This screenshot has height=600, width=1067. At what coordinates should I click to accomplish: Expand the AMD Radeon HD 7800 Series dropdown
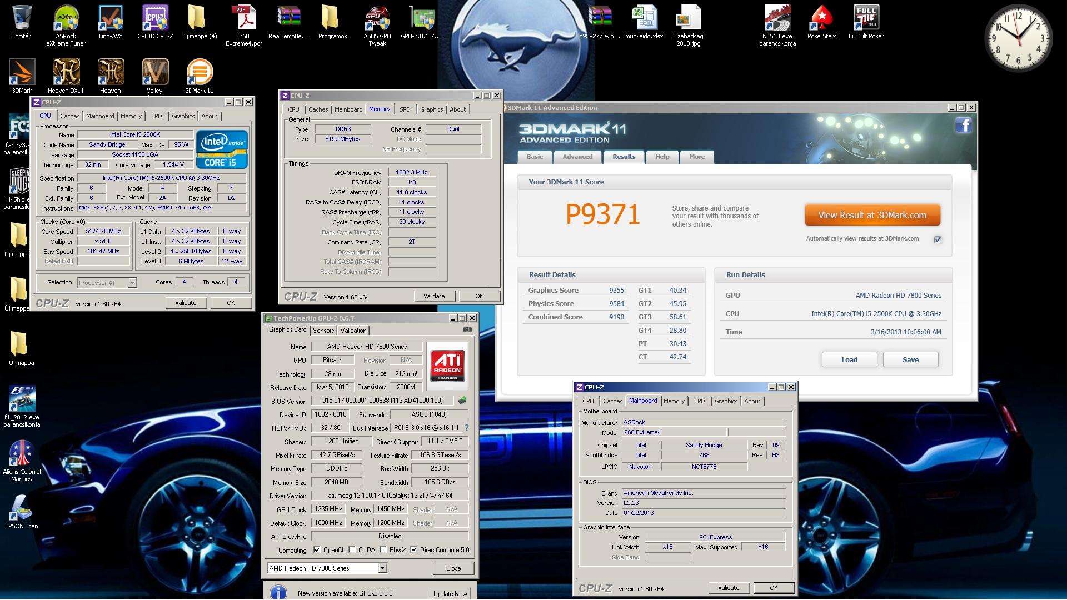coord(382,568)
